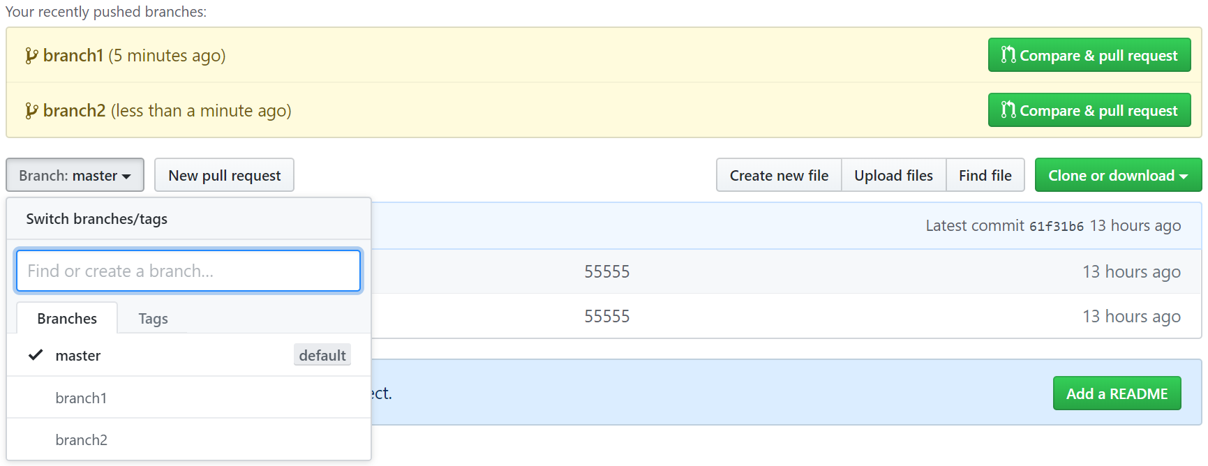Focus the Find or create a branch field
This screenshot has height=466, width=1208.
188,271
